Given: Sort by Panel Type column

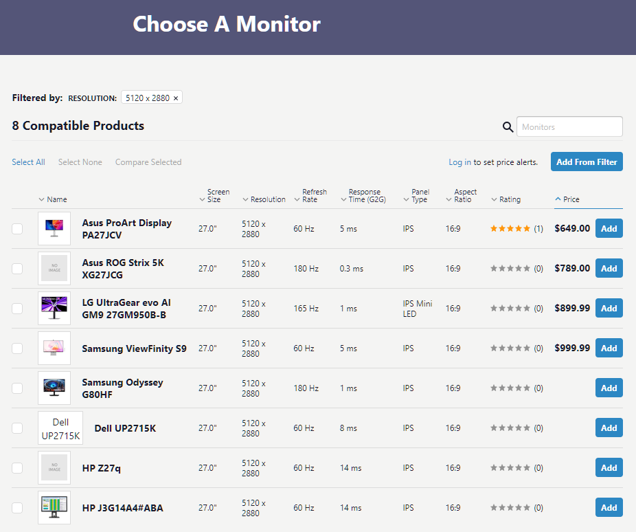Looking at the screenshot, I should click(416, 196).
